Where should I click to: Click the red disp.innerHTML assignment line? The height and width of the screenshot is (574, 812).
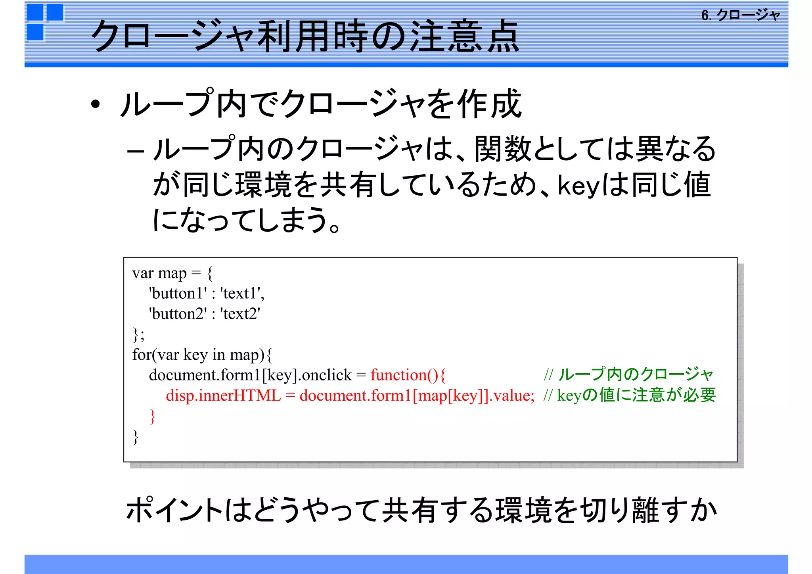point(350,395)
